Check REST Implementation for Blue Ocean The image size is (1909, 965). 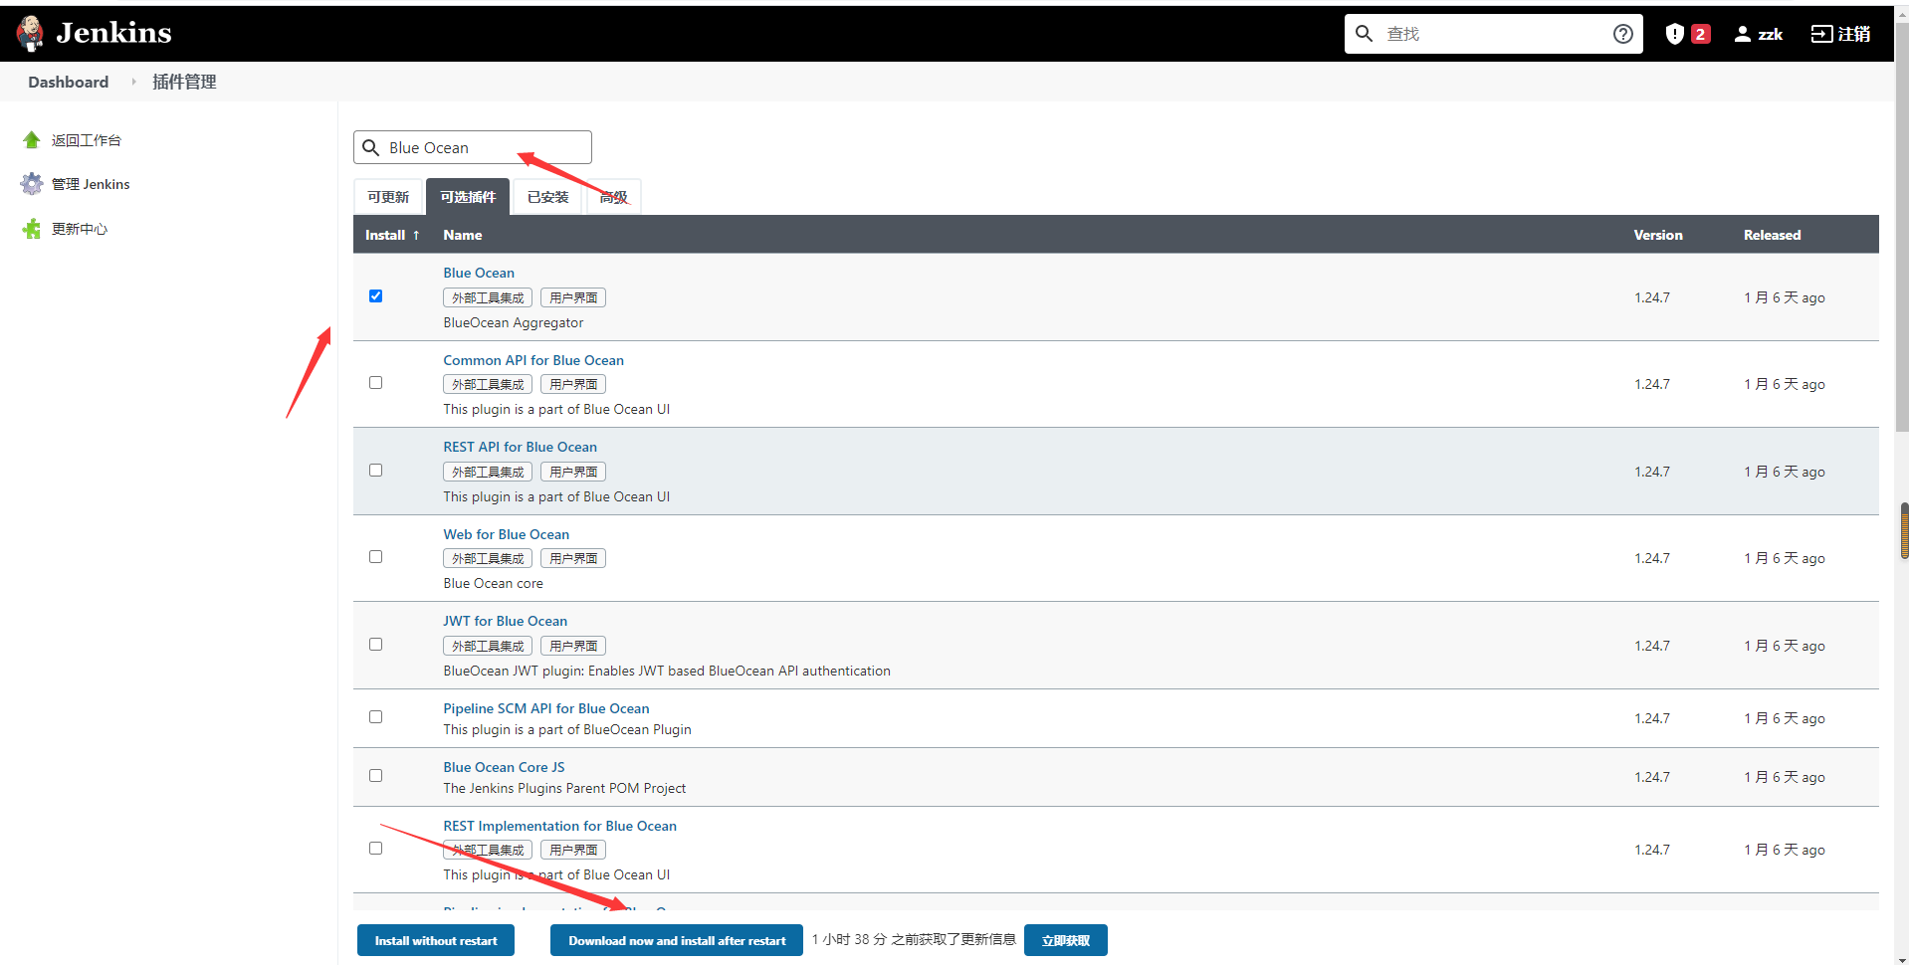coord(375,848)
